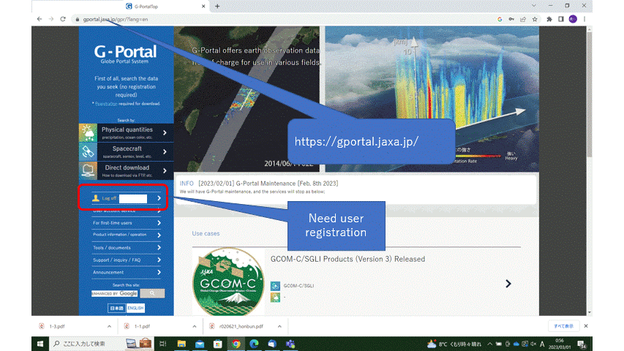The height and width of the screenshot is (351, 624).
Task: Open GCOM-C/SGLI Products Released article
Action: click(x=347, y=259)
